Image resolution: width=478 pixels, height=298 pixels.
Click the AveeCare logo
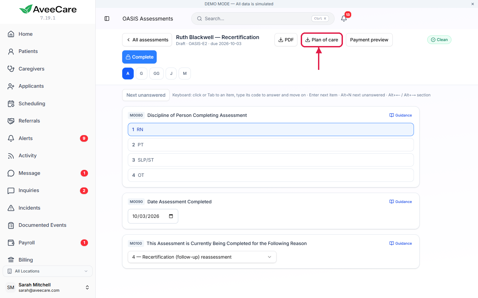click(x=48, y=9)
